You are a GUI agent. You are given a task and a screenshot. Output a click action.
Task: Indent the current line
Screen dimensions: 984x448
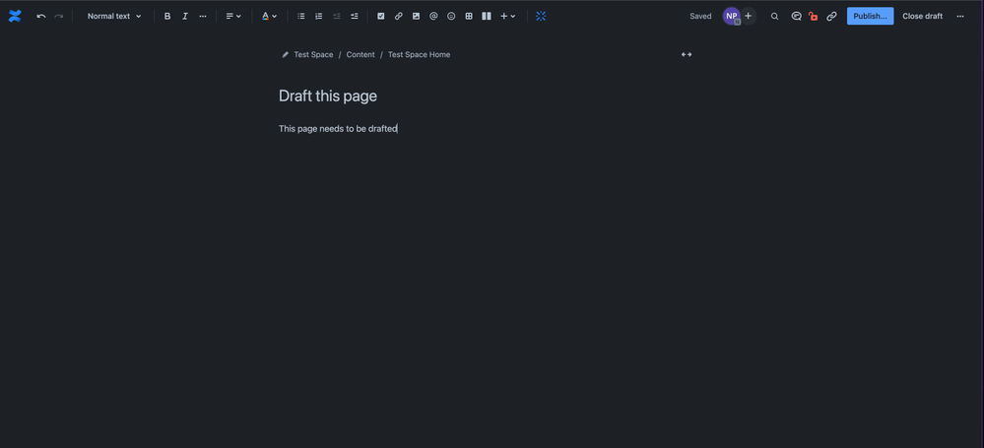[354, 17]
